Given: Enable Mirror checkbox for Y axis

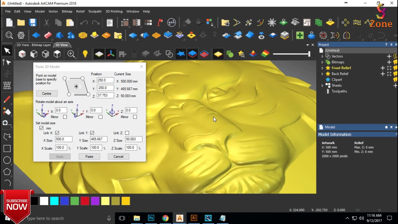Looking at the screenshot, I should click(100, 117).
